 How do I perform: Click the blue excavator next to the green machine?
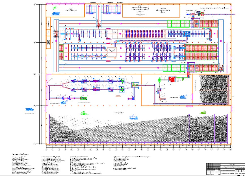tap(64, 102)
